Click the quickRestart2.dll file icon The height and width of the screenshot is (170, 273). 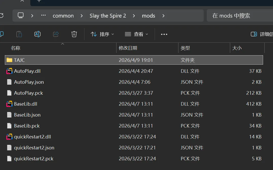[9, 137]
